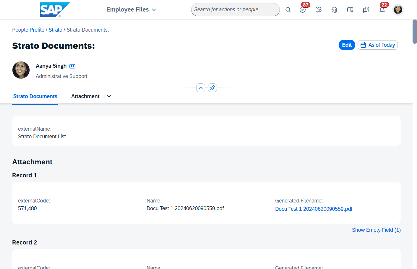Image resolution: width=417 pixels, height=269 pixels.
Task: Open the to-do list with 87 badge
Action: (303, 10)
